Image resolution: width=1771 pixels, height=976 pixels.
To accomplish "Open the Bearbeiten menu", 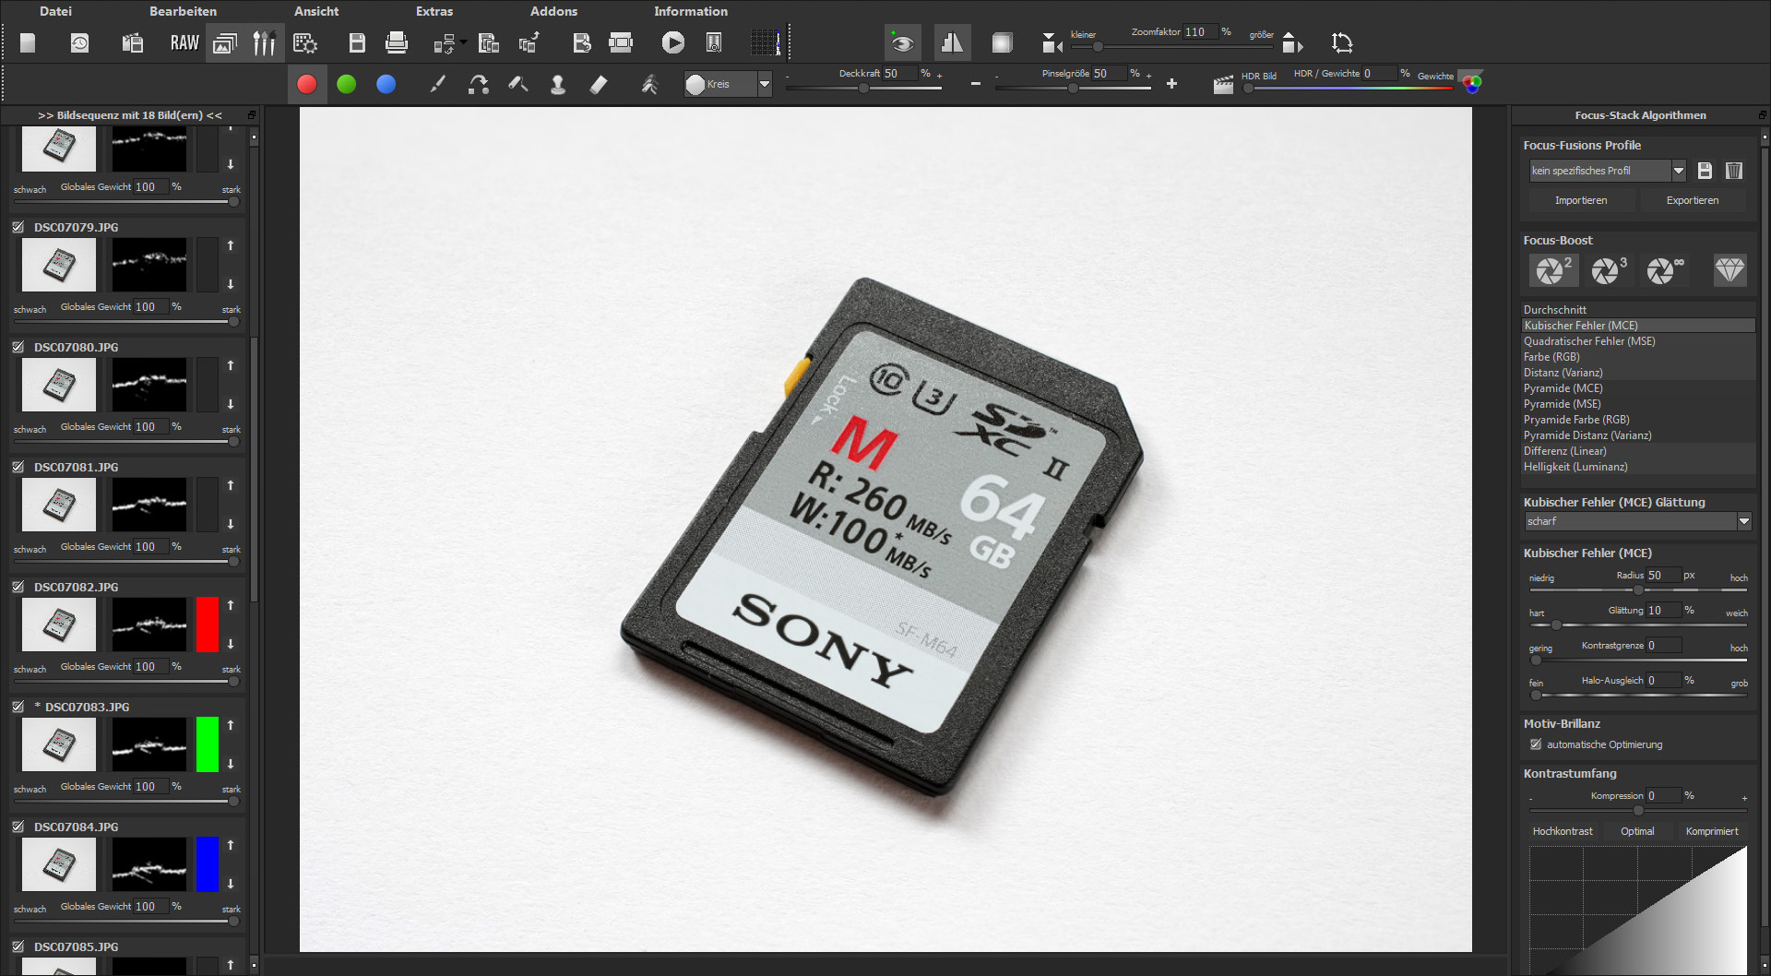I will [x=183, y=11].
